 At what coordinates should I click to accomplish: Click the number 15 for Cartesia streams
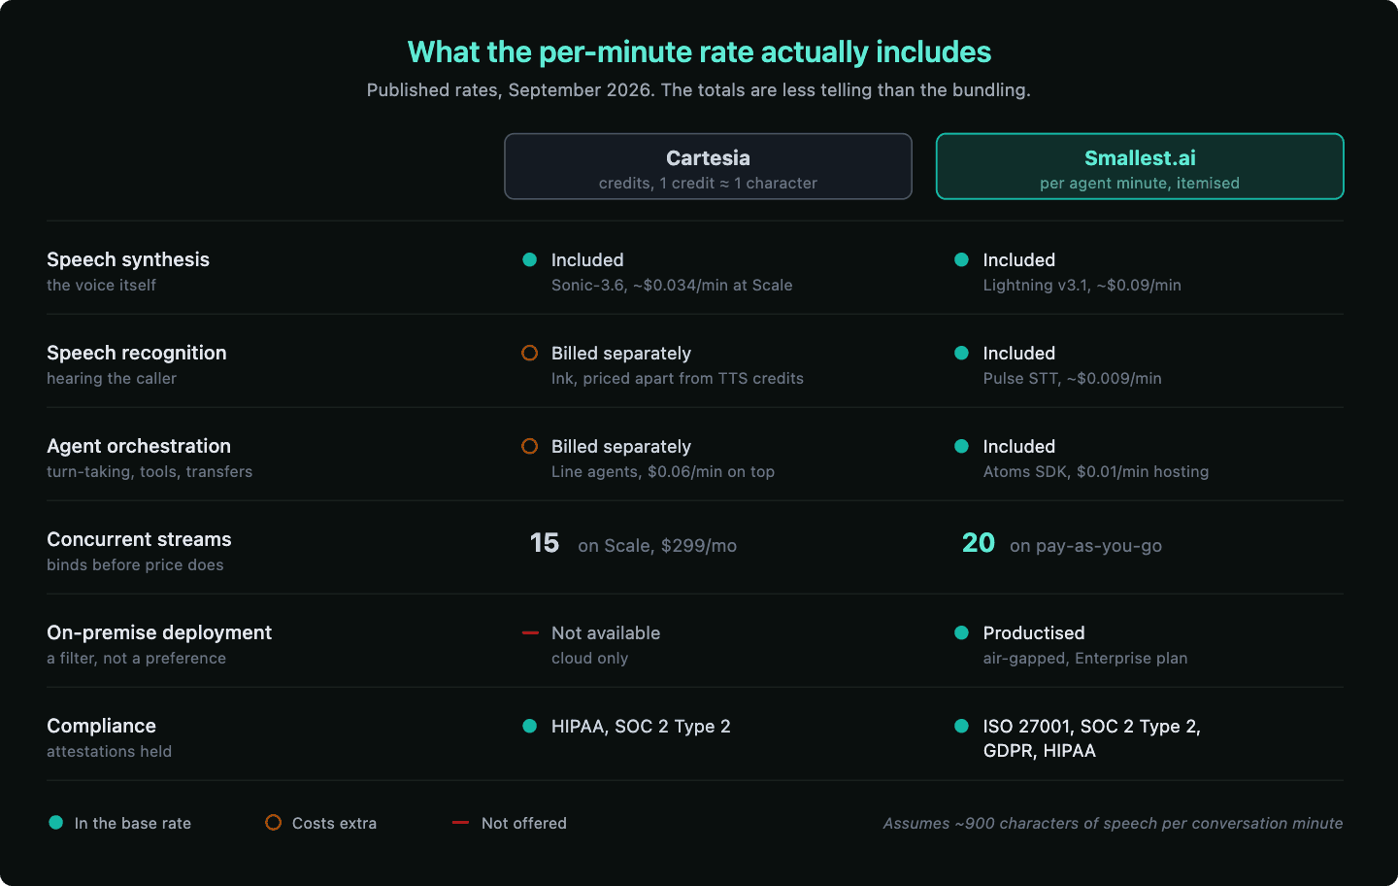point(545,543)
